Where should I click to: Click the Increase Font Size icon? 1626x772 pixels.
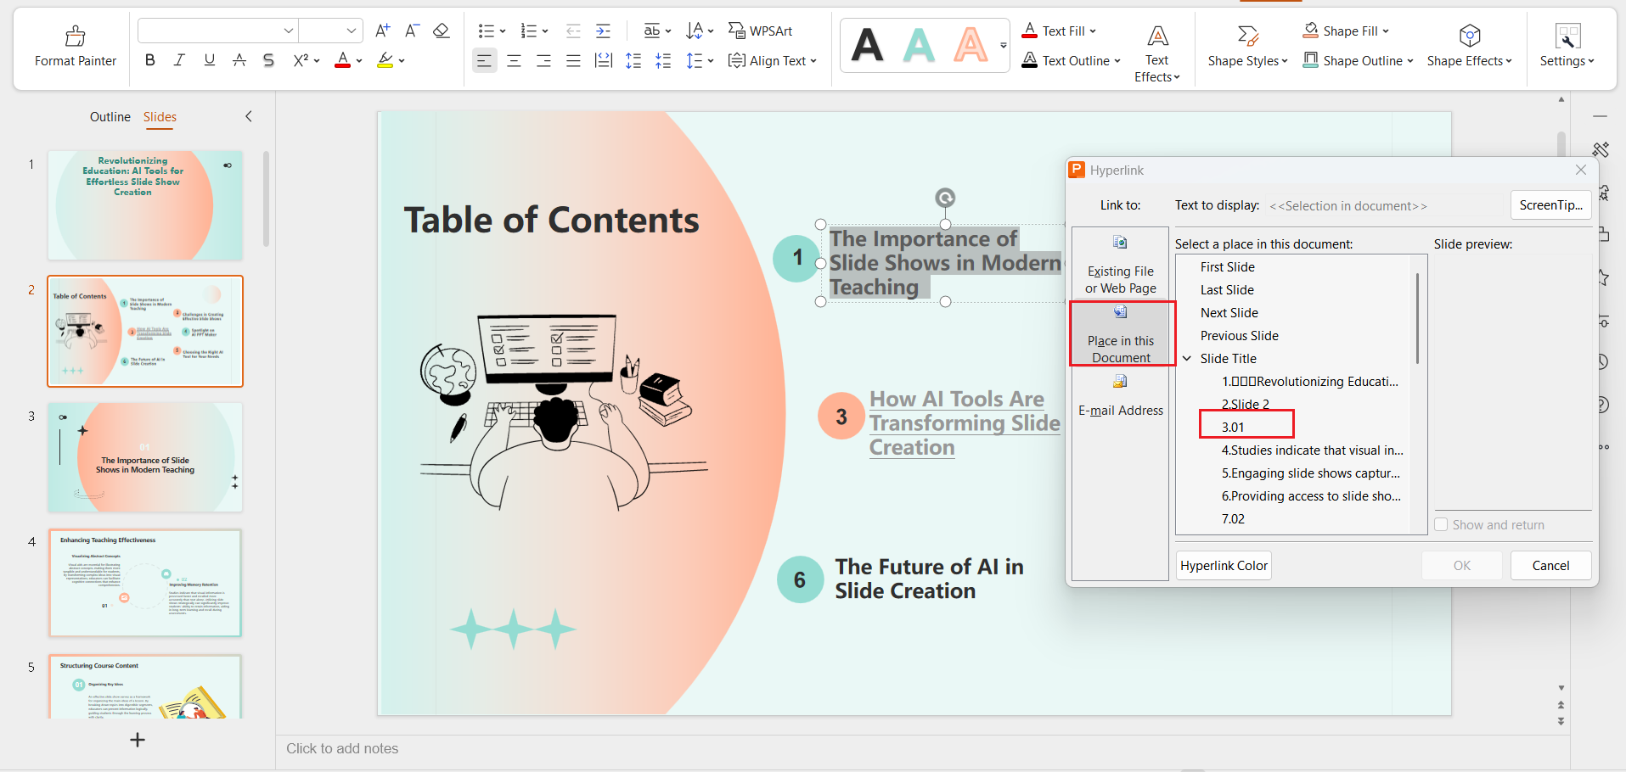coord(382,30)
